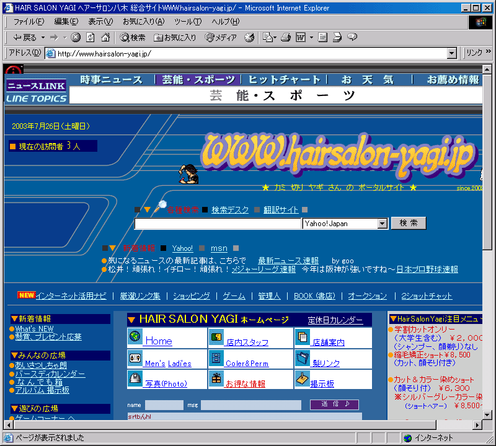Expand the リンク links bar chevron
The width and height of the screenshot is (496, 446).
[489, 51]
